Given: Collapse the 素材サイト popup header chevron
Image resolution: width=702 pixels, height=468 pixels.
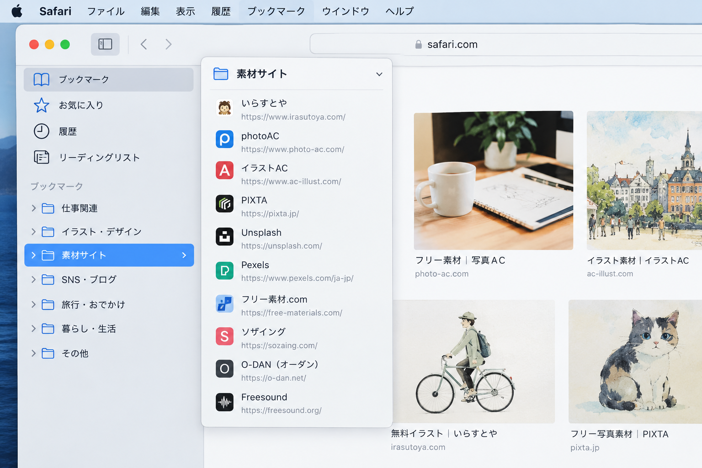Looking at the screenshot, I should pyautogui.click(x=379, y=74).
